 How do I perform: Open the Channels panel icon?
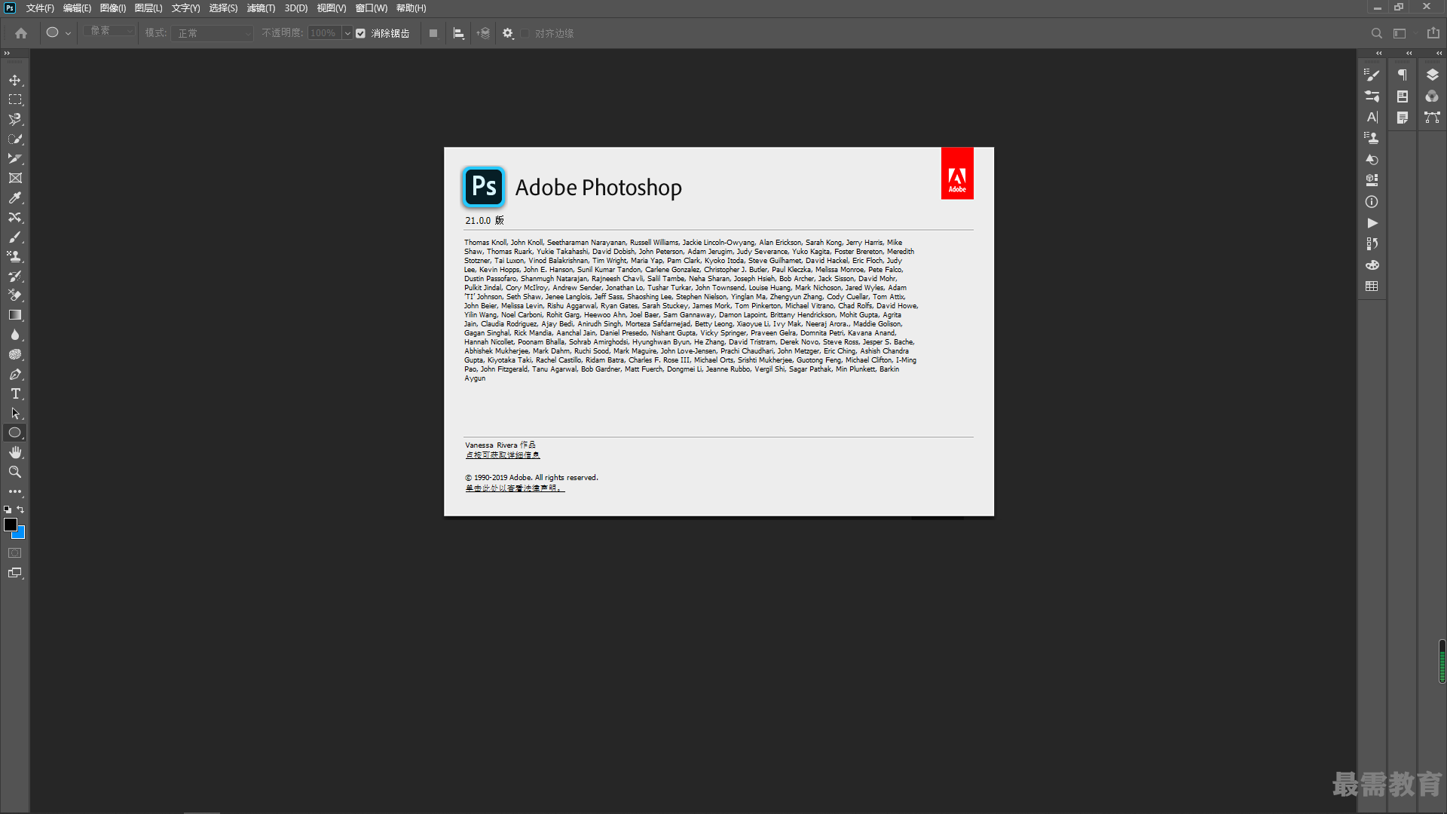[1432, 96]
